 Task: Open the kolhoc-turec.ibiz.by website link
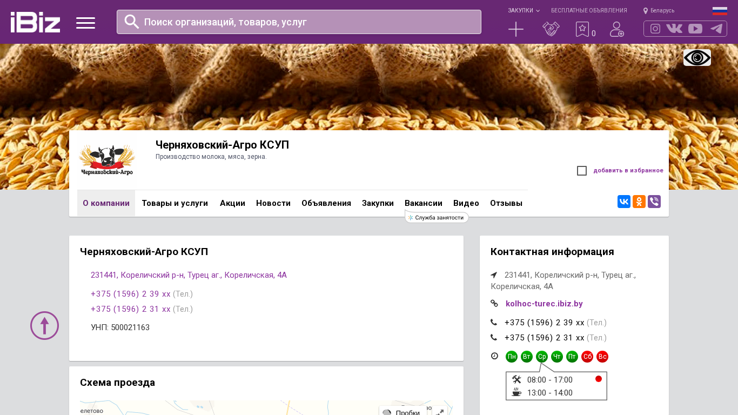pos(544,304)
